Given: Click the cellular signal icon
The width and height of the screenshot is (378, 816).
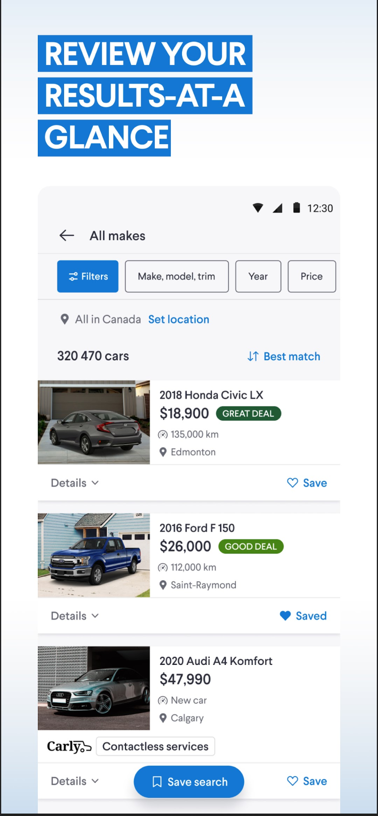Looking at the screenshot, I should (278, 208).
